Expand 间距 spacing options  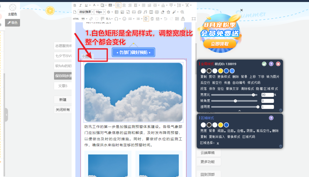pyautogui.click(x=221, y=131)
